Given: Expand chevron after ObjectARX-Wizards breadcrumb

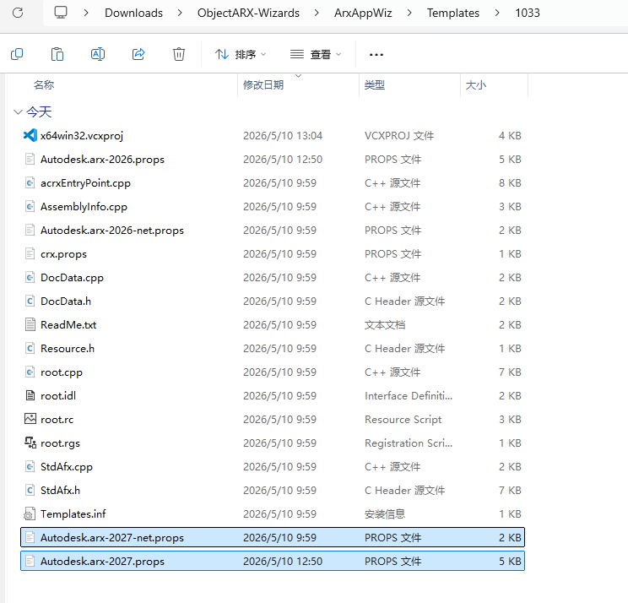Looking at the screenshot, I should coord(317,13).
